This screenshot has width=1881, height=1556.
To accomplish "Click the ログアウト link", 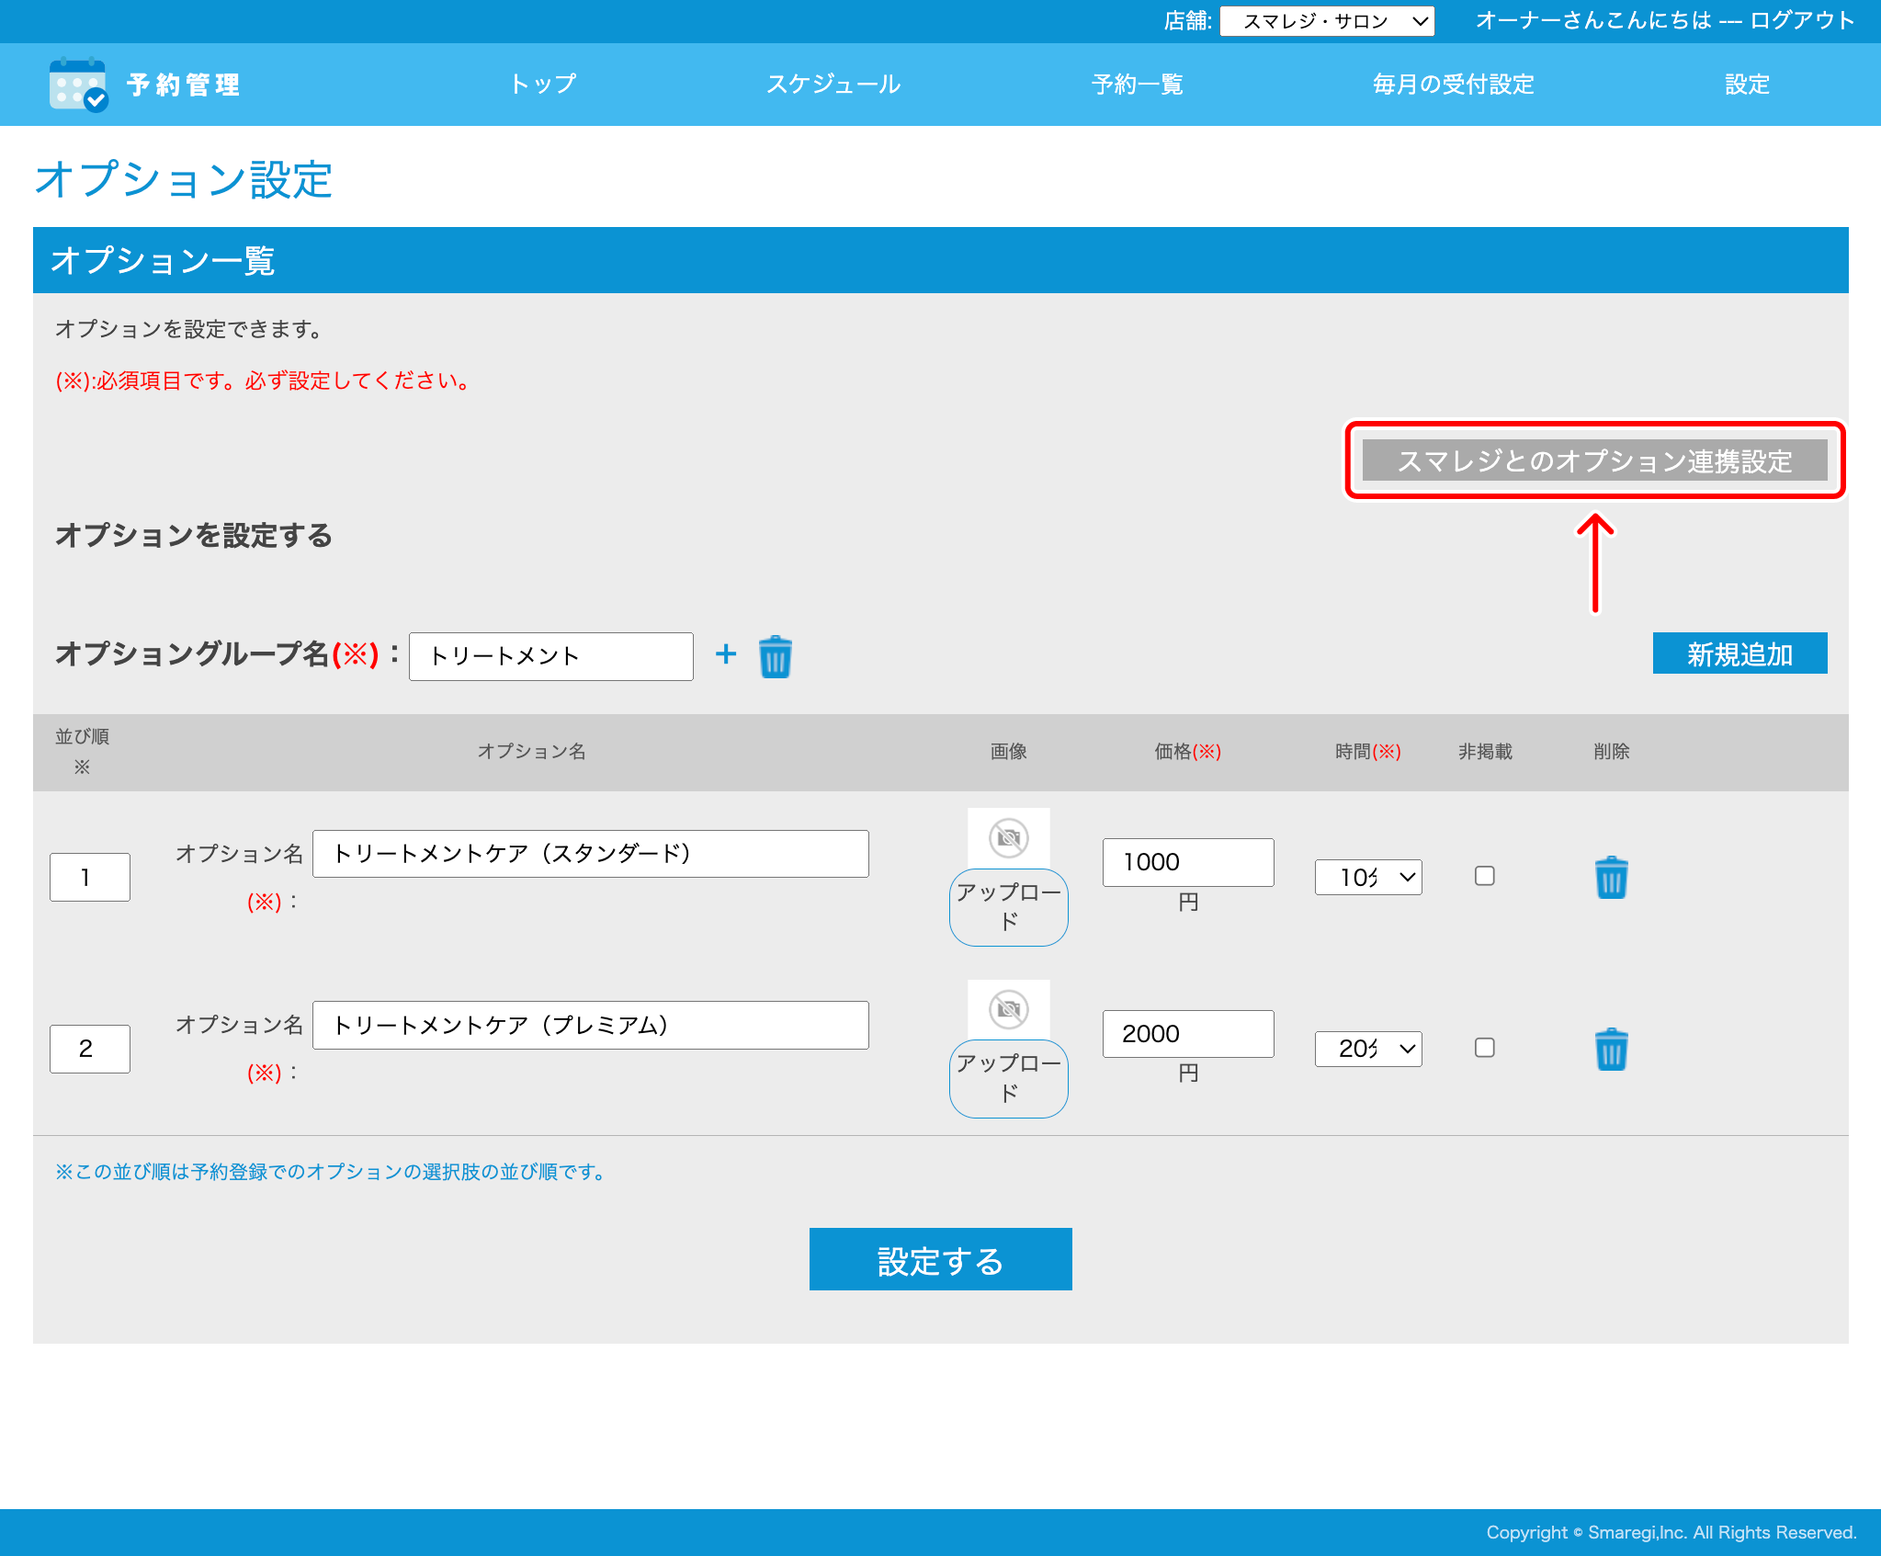I will coord(1802,21).
